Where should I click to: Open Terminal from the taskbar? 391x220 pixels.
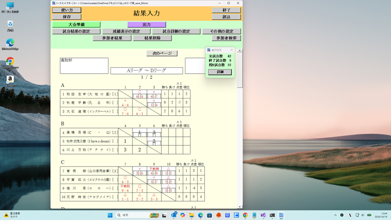click(x=272, y=215)
